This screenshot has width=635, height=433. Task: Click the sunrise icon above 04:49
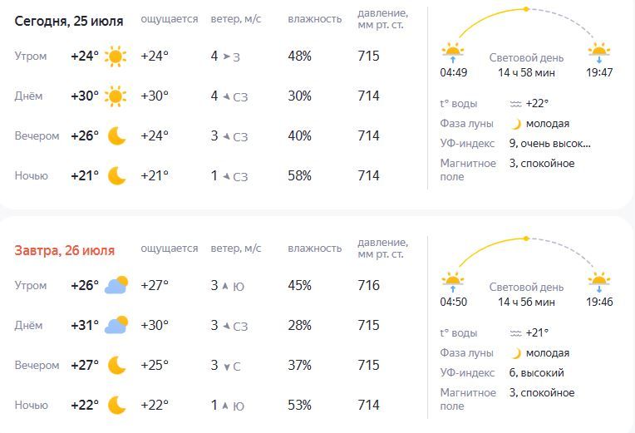click(453, 52)
